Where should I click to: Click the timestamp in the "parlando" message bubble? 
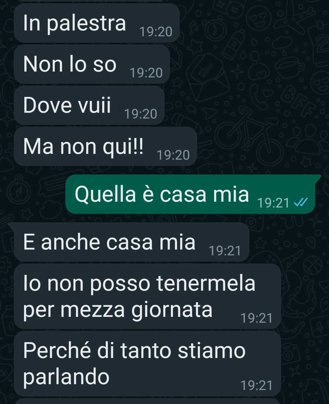(257, 385)
